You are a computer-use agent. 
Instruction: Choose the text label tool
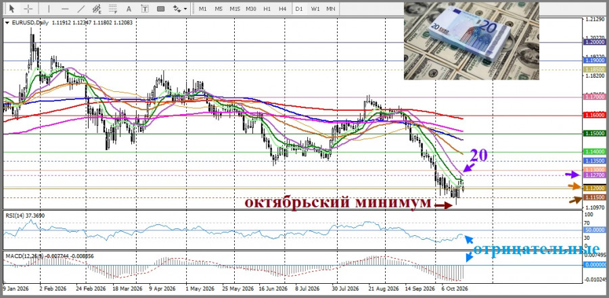(x=145, y=9)
